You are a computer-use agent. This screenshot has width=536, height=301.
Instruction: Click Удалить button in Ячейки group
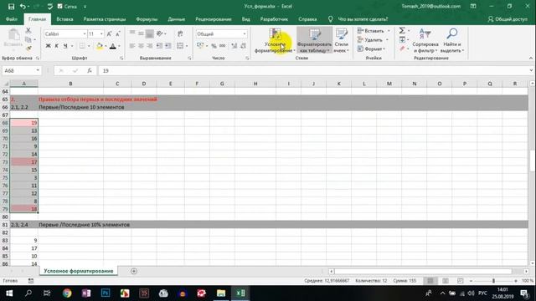(373, 39)
